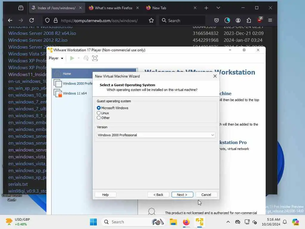Open the Version dropdown list

156,135
